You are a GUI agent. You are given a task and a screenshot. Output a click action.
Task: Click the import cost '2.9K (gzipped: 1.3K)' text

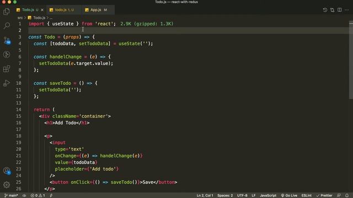click(x=147, y=24)
